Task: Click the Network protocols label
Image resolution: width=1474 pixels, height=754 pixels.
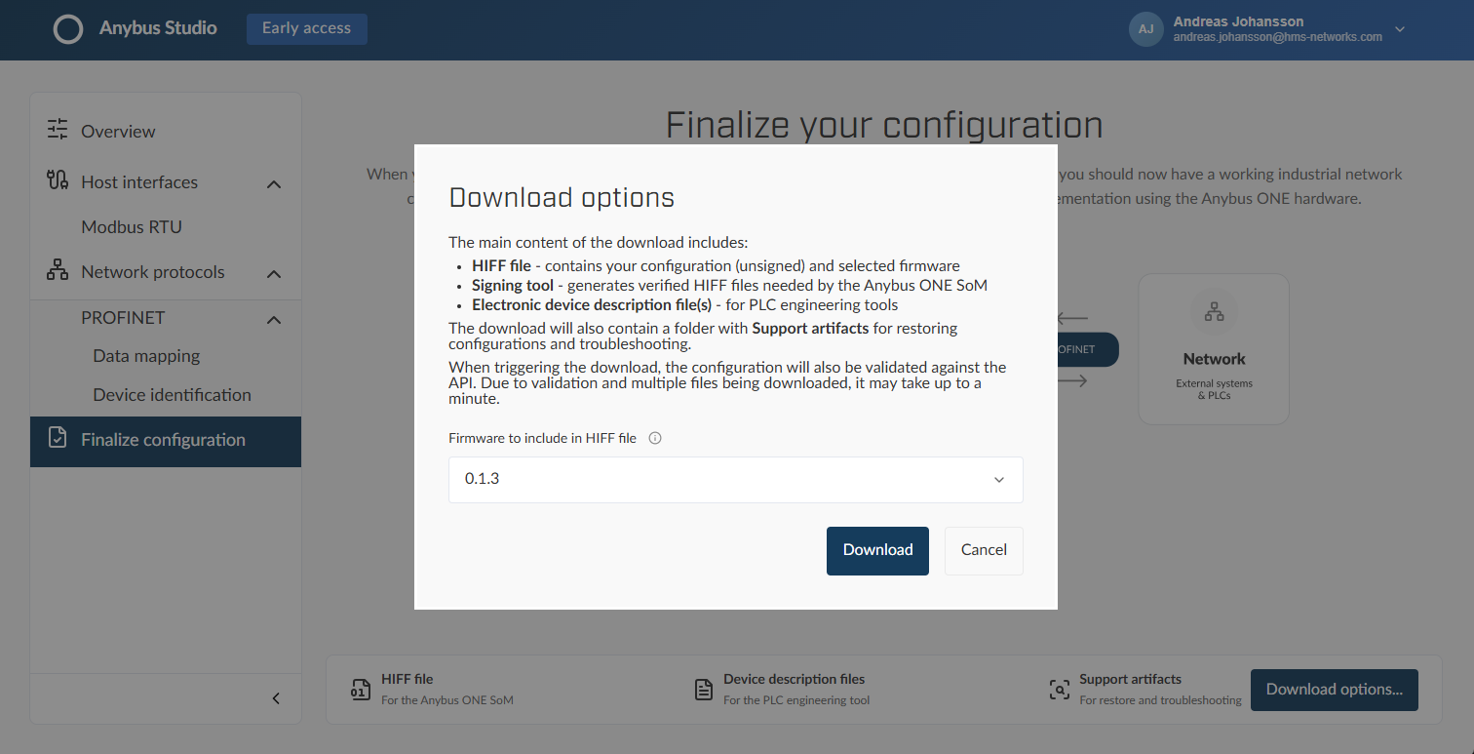Action: click(x=153, y=272)
